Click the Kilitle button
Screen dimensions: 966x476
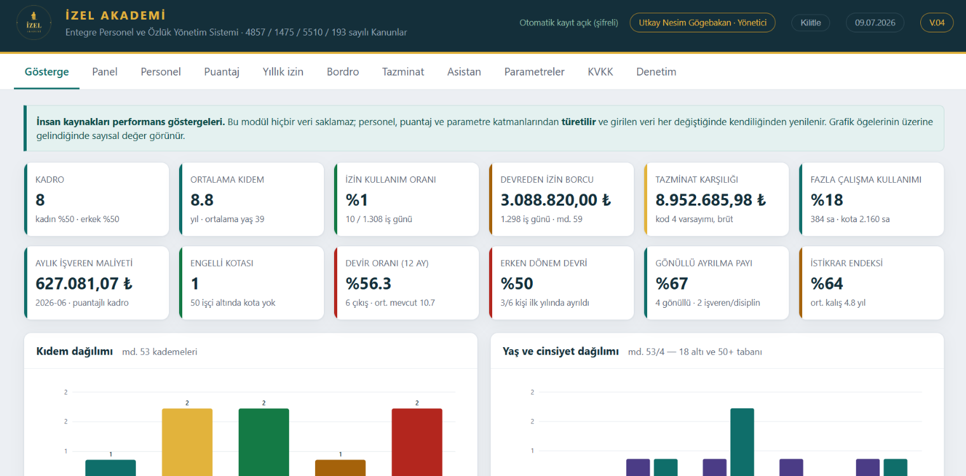(x=810, y=23)
